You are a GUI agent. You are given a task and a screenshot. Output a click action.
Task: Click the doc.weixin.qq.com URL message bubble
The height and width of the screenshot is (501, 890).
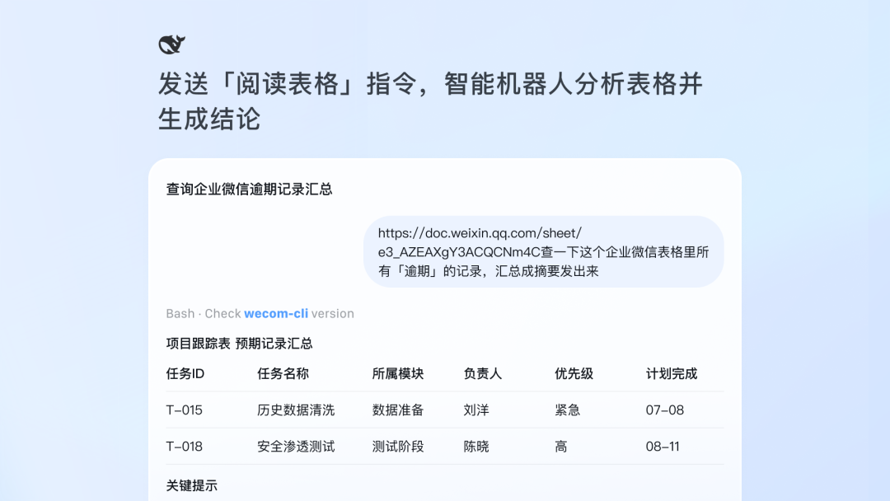click(544, 252)
